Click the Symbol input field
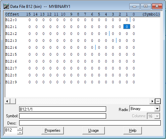This screenshot has height=139, width=166. pos(62,116)
